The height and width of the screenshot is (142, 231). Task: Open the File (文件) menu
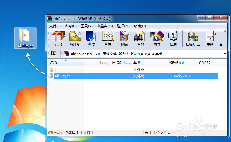click(55, 26)
